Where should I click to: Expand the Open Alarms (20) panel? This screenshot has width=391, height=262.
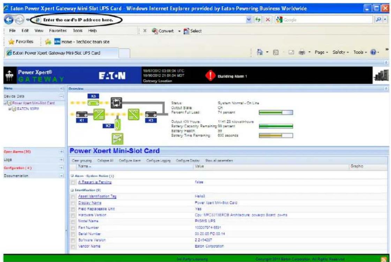[62, 152]
